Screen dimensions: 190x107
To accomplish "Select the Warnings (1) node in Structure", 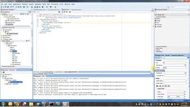I will coord(8,75).
